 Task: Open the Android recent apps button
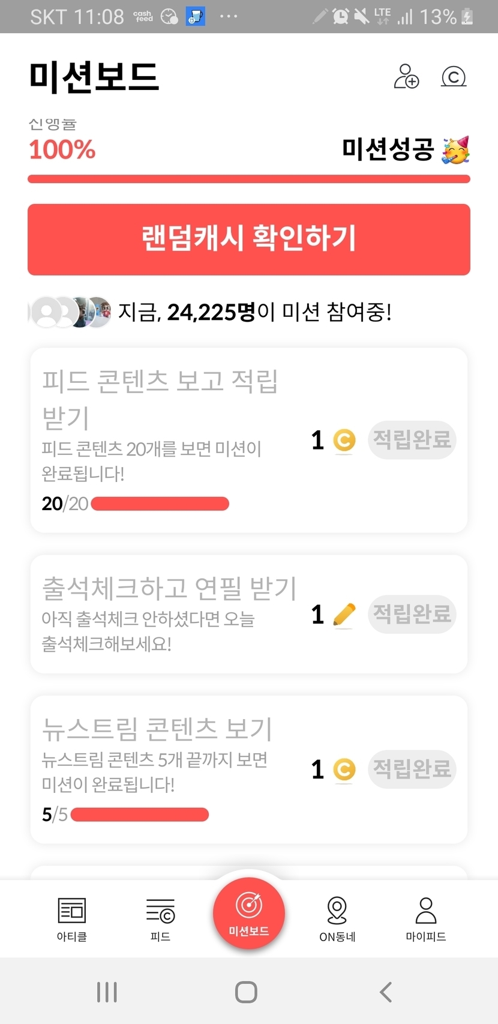pos(107,992)
